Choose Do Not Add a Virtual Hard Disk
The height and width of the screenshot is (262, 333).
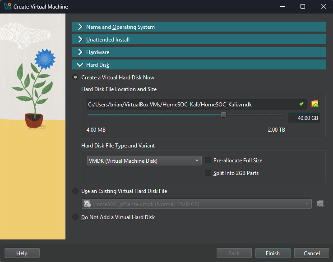click(75, 217)
